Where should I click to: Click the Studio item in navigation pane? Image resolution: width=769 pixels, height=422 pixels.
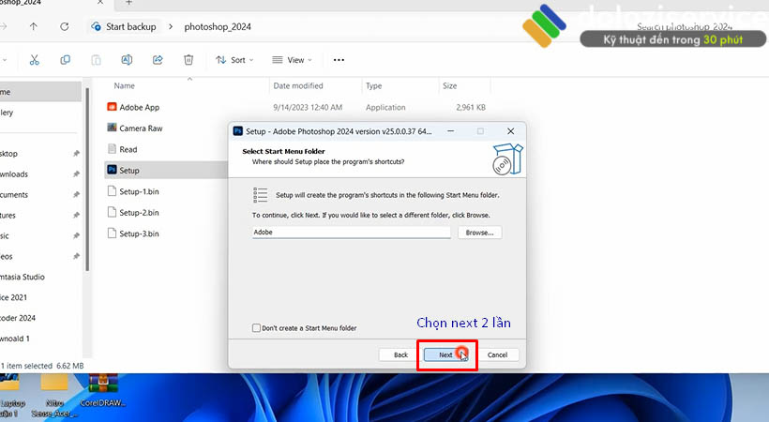point(23,277)
